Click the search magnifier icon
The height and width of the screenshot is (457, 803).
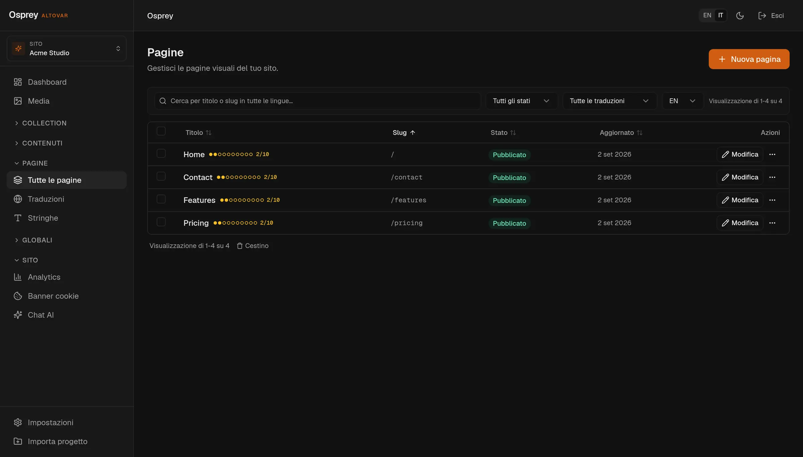[x=163, y=101]
